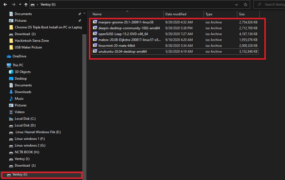Open Hackintosh Sierra Zone folder
Viewport: 285px width, 180px height.
point(32,41)
